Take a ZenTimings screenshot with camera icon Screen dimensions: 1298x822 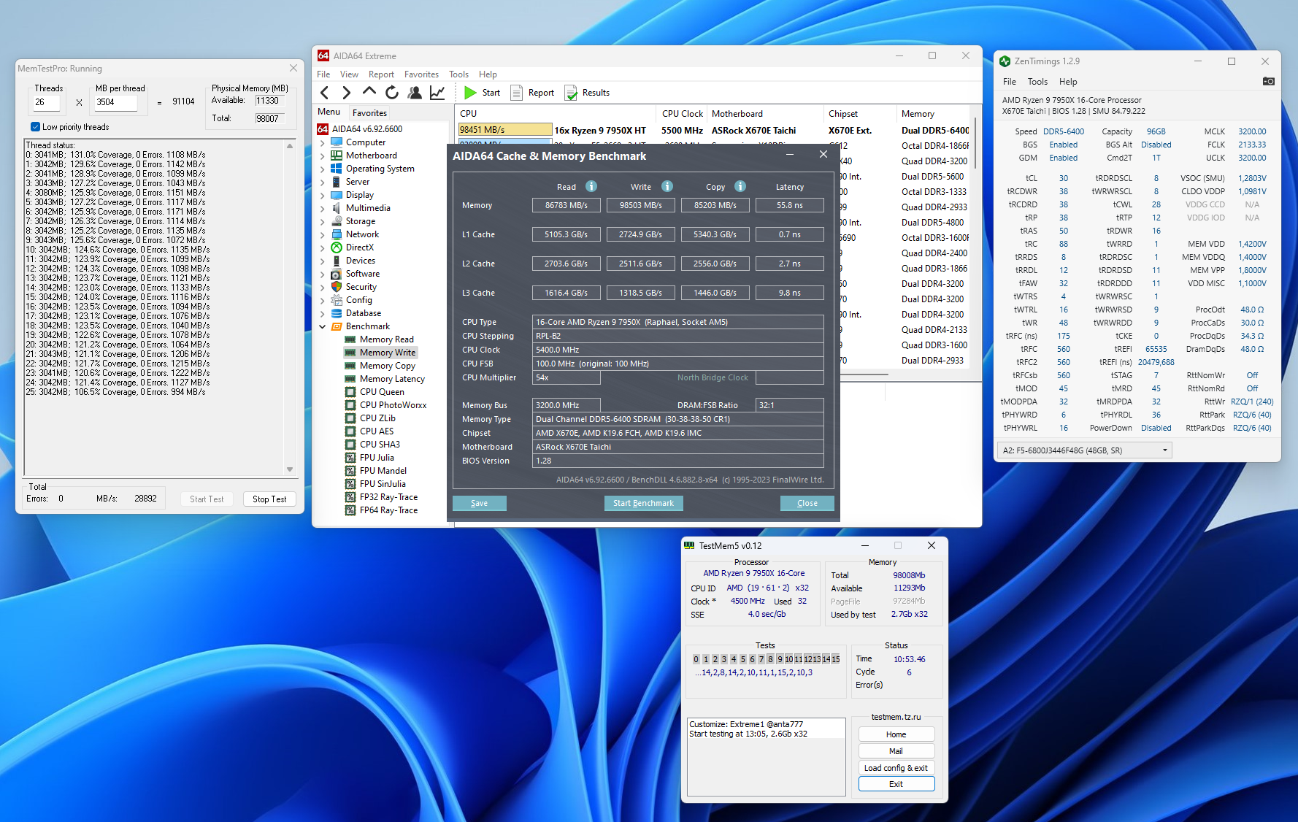click(x=1268, y=81)
